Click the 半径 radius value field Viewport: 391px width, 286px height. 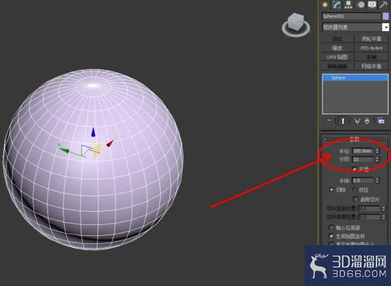coord(363,151)
